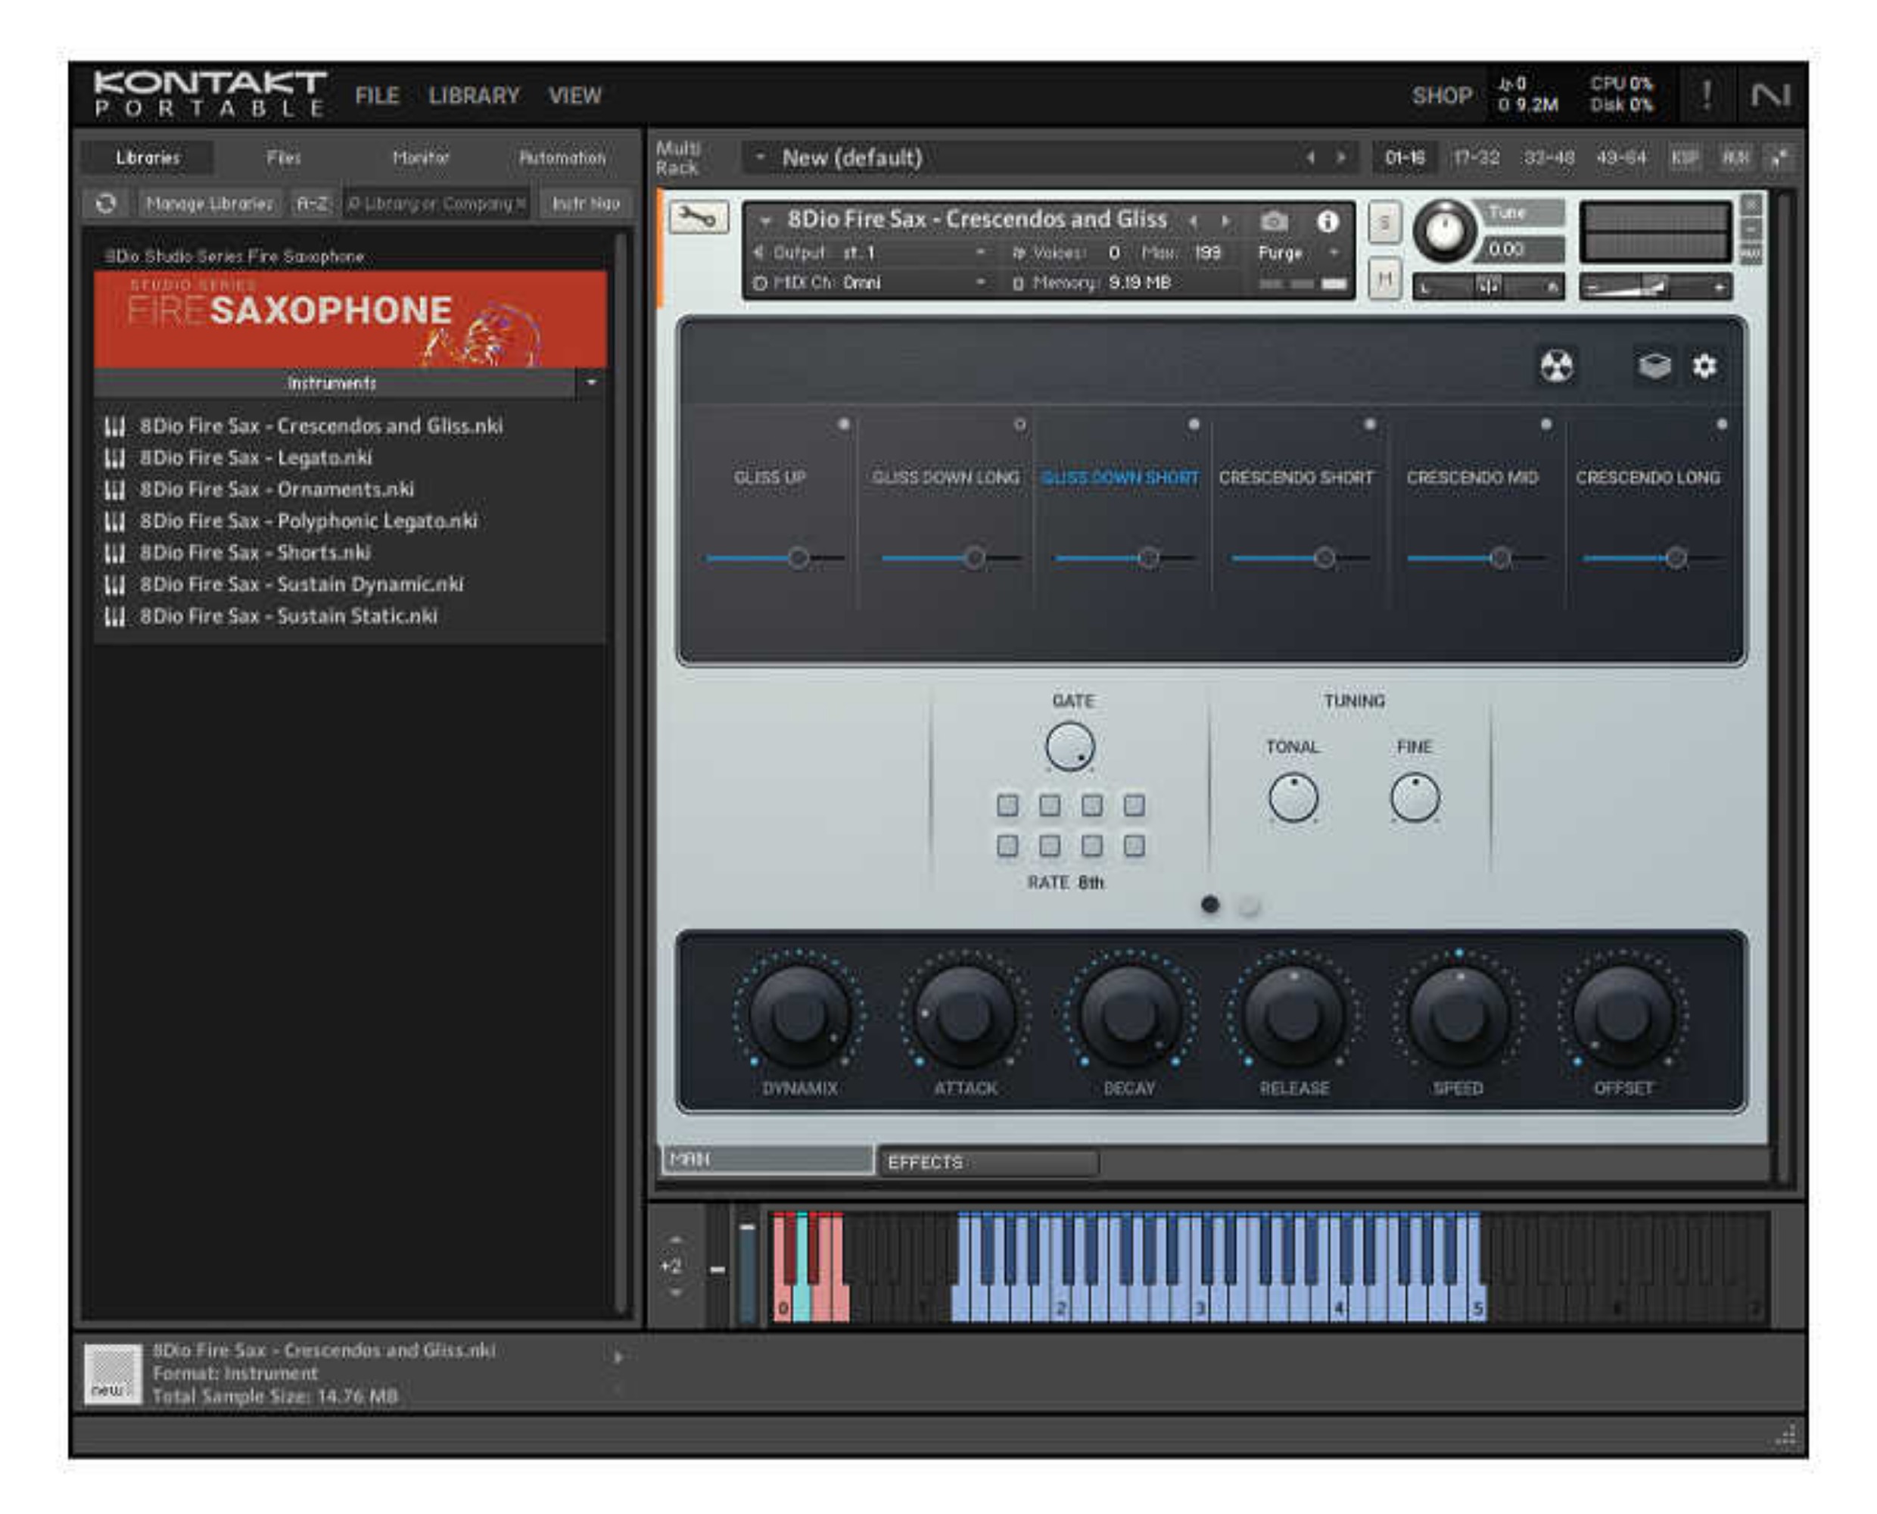Viewport: 1877px width, 1514px height.
Task: Switch to the Monitor tab
Action: (420, 158)
